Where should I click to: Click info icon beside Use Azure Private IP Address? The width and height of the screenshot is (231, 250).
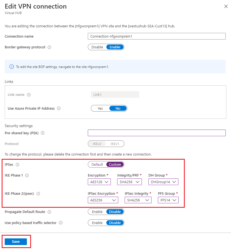tap(59, 109)
